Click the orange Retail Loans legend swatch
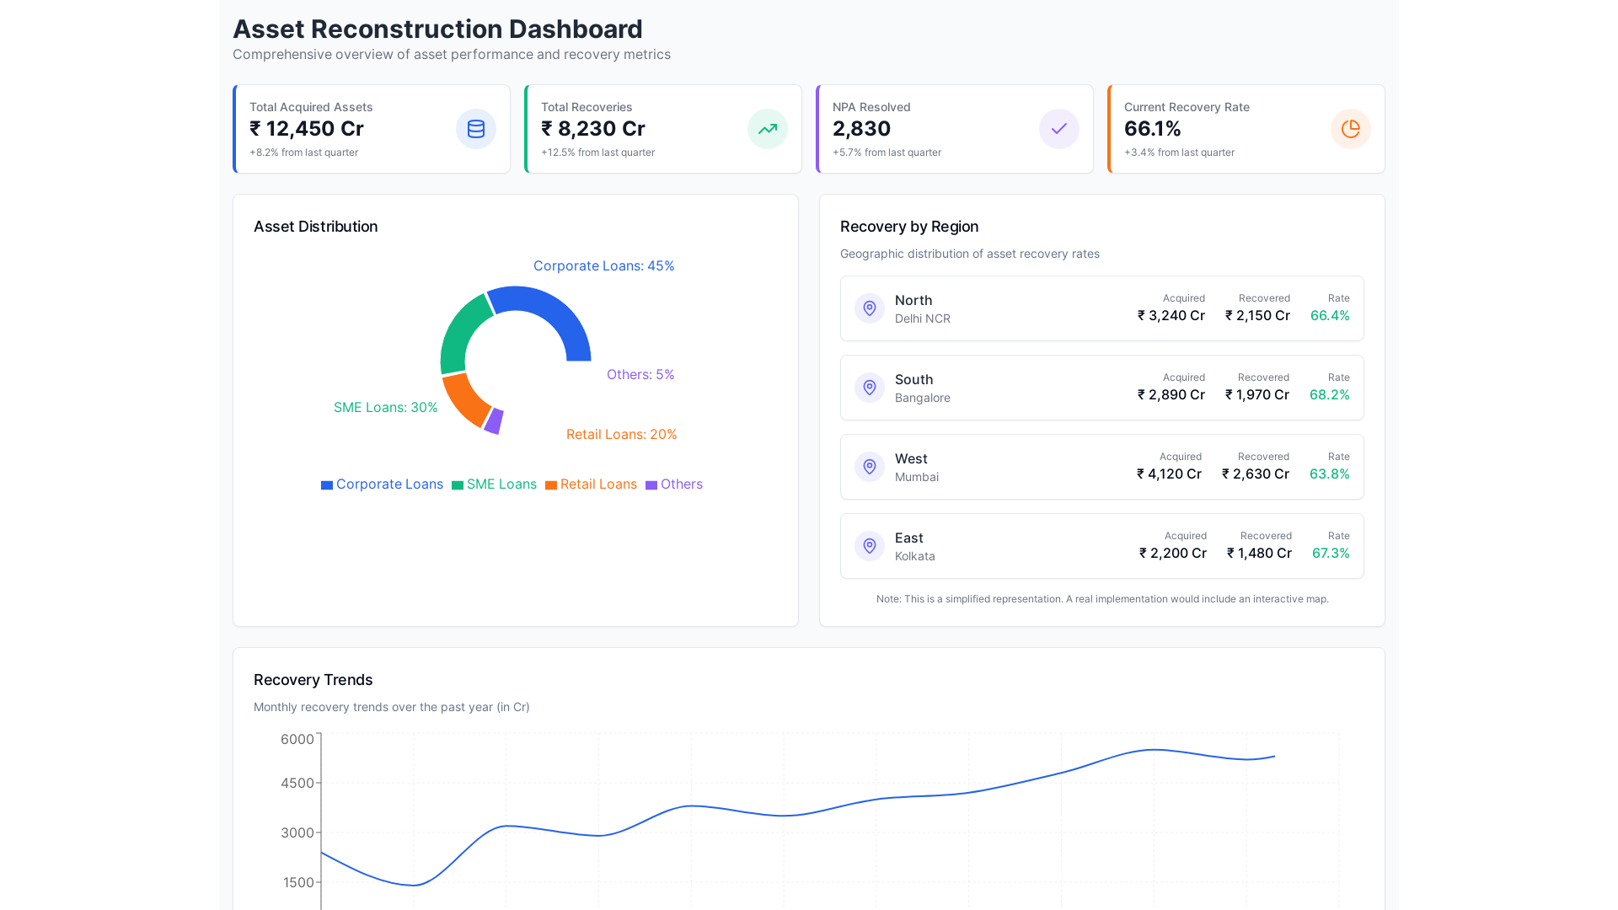This screenshot has height=910, width=1618. tap(551, 485)
